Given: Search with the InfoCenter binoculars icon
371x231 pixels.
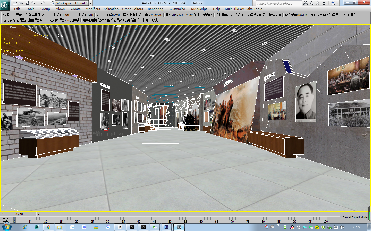Looking at the screenshot, I should (x=306, y=3).
